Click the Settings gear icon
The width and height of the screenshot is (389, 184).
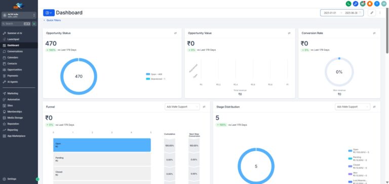coord(4,179)
